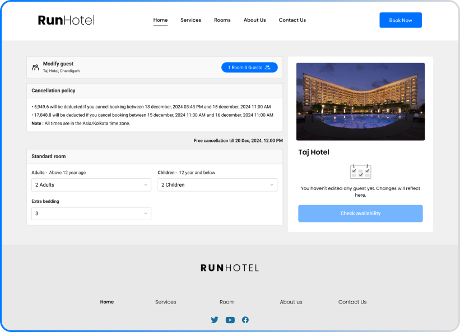Screen dimensions: 460x332
Task: Click the 5,949.6 deduction policy line
Action: click(151, 107)
